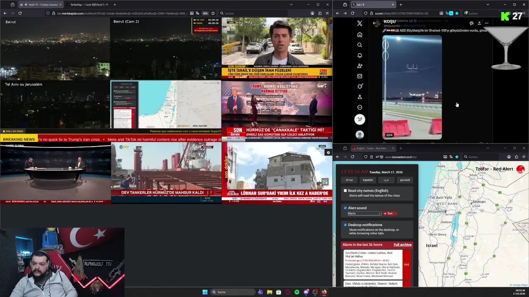Go back with the post's arrow on X

pyautogui.click(x=375, y=23)
